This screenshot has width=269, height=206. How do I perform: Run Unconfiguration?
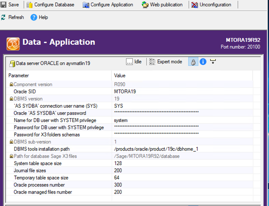(211, 5)
